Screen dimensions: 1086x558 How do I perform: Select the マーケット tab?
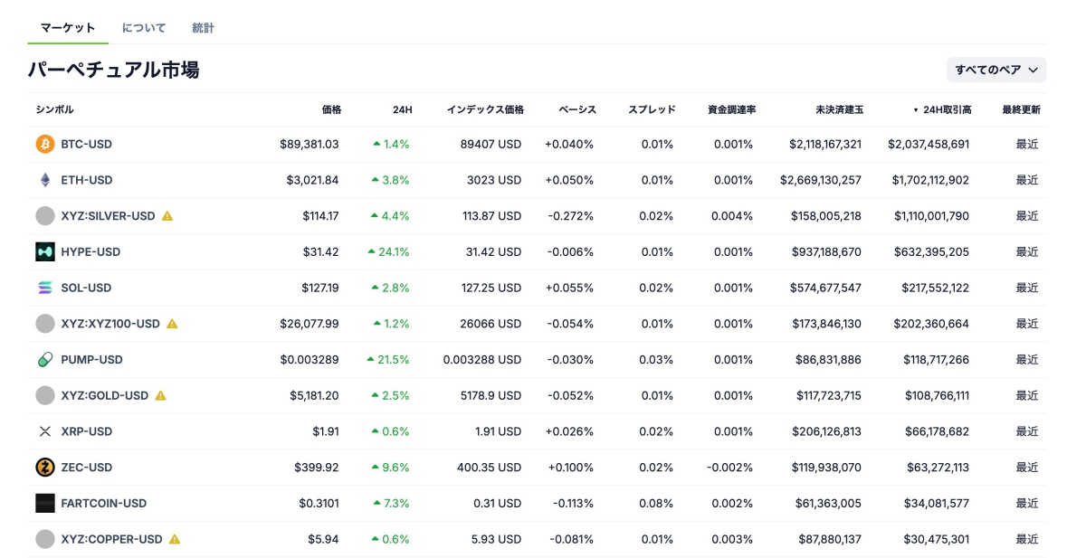tap(68, 28)
